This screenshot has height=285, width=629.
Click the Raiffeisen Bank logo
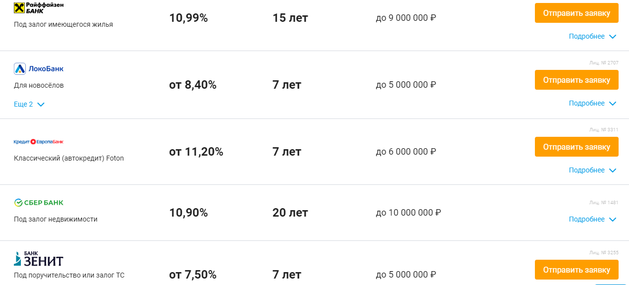pyautogui.click(x=39, y=7)
